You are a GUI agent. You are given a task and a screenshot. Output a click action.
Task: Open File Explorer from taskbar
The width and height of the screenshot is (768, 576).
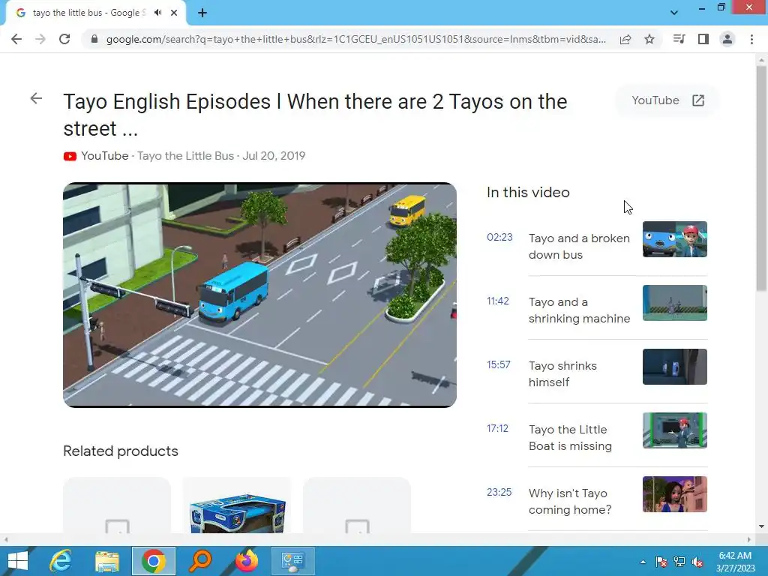[x=107, y=561]
